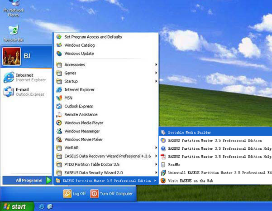
Task: Click the Start button
Action: [17, 206]
